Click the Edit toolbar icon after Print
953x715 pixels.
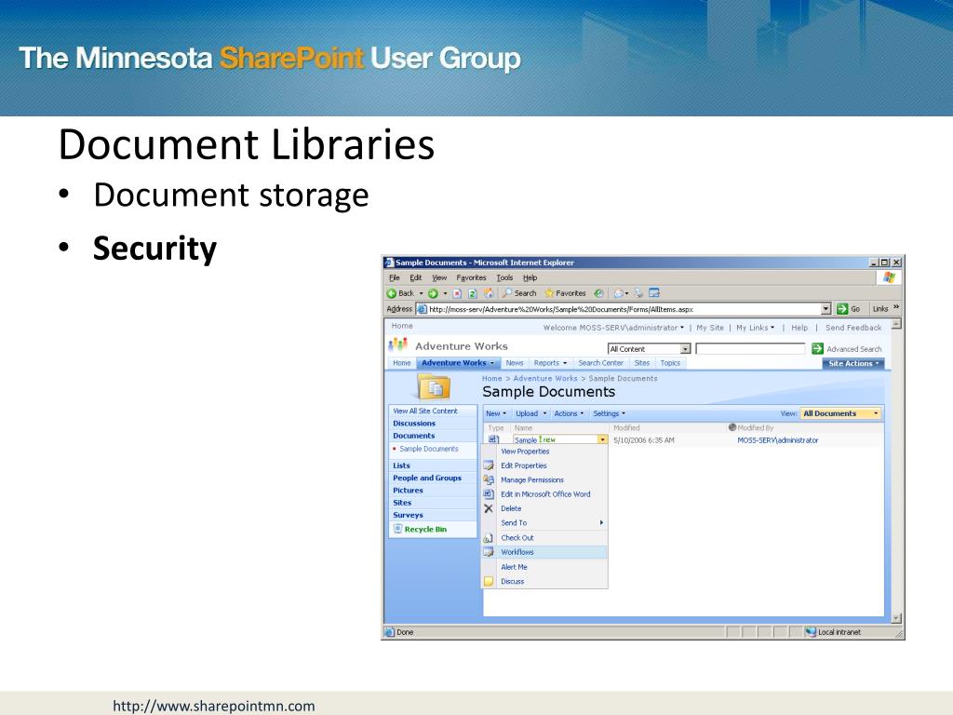654,293
